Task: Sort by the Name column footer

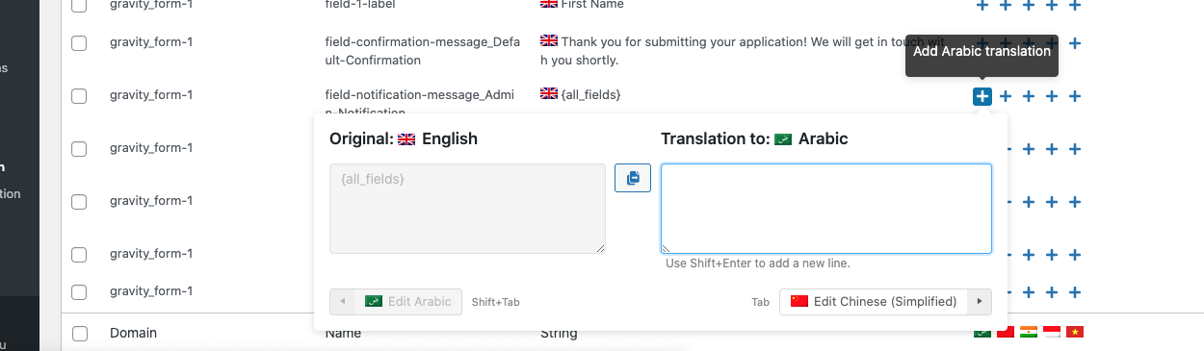Action: click(x=343, y=335)
